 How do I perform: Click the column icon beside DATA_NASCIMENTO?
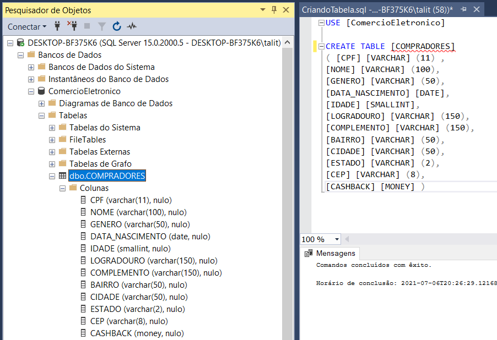83,236
